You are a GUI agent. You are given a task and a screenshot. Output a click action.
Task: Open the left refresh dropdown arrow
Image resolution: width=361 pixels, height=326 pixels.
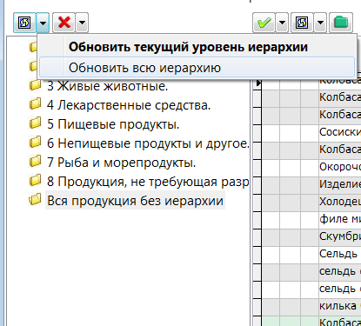click(43, 23)
